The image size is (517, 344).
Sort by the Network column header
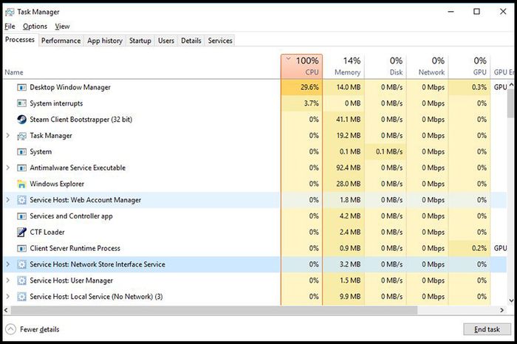(428, 66)
